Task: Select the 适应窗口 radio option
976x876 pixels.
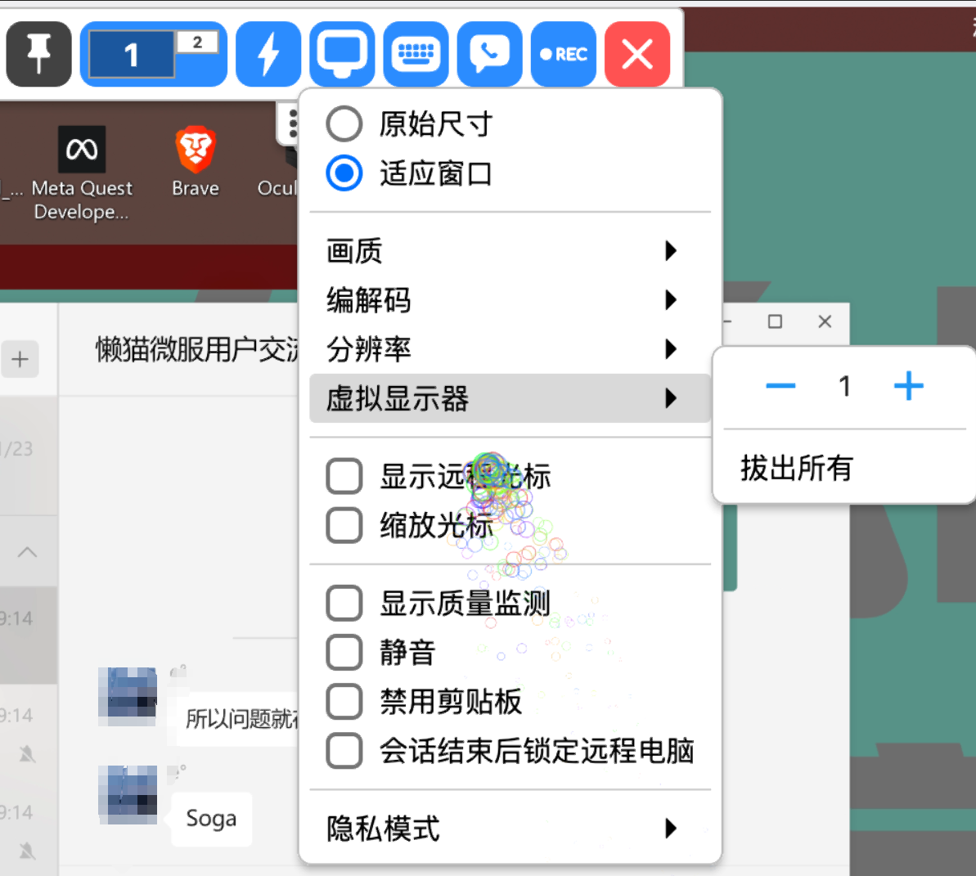Action: (x=344, y=173)
